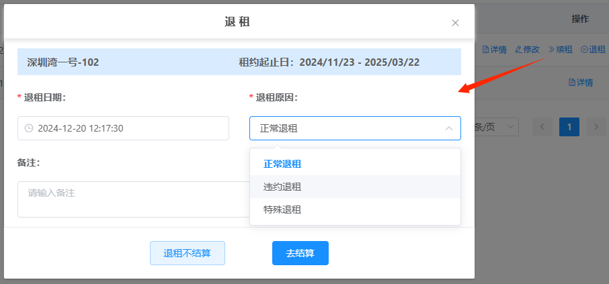Image resolution: width=609 pixels, height=284 pixels.
Task: Open the 条/页 page size dropdown
Action: click(496, 126)
